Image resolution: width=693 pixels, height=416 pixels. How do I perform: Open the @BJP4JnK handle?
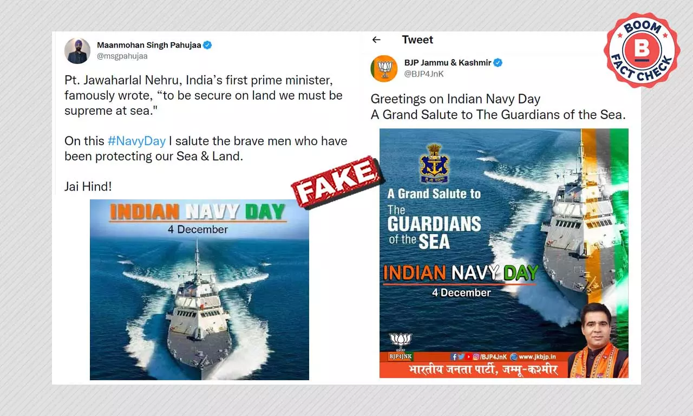click(x=424, y=74)
